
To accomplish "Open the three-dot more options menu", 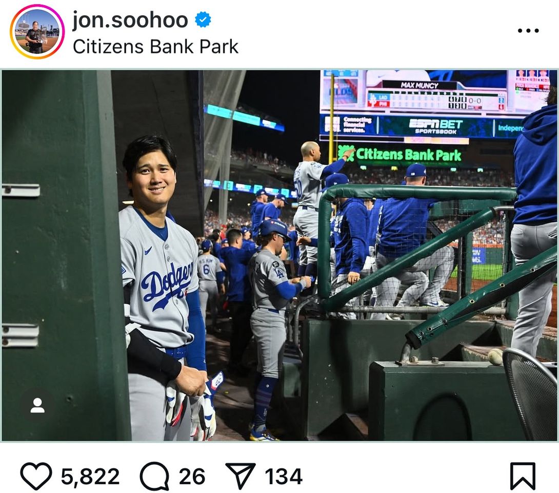I will (x=528, y=31).
